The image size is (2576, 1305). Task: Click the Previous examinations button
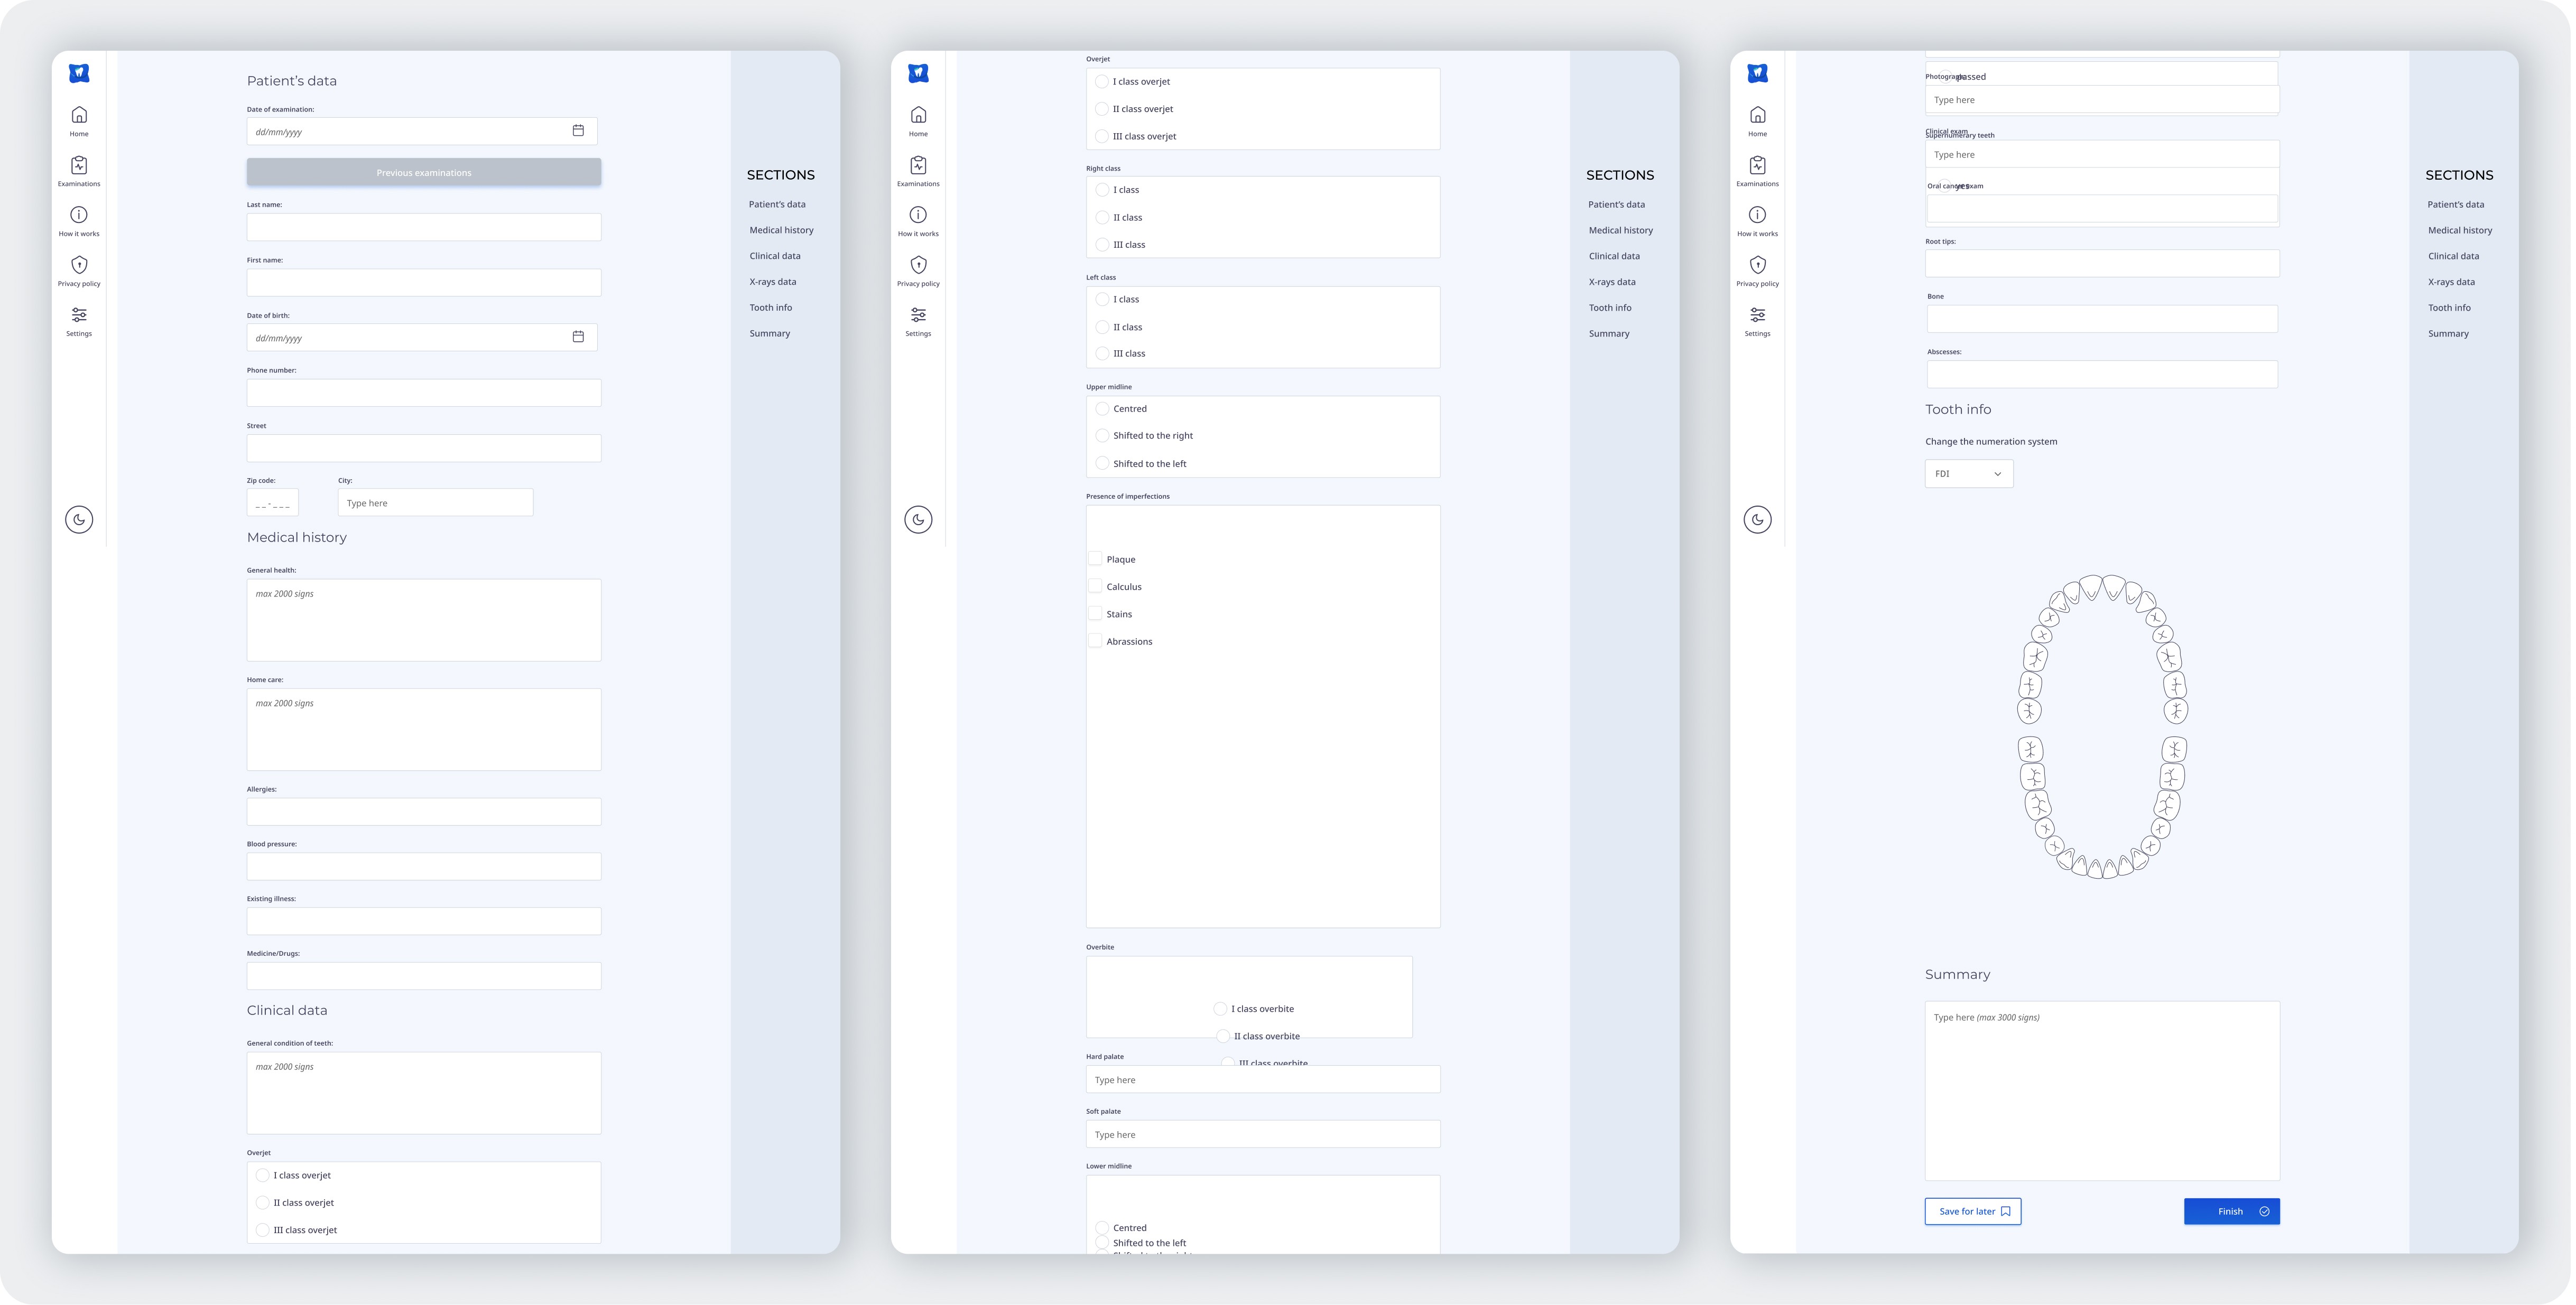click(424, 172)
